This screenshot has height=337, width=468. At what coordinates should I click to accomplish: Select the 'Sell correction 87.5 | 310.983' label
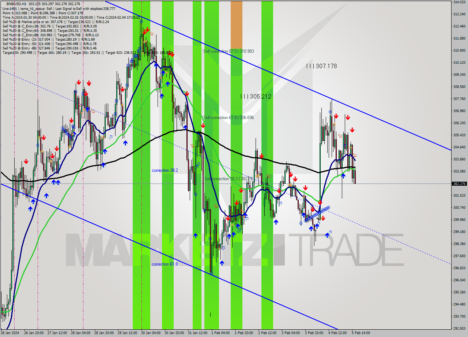pos(229,51)
